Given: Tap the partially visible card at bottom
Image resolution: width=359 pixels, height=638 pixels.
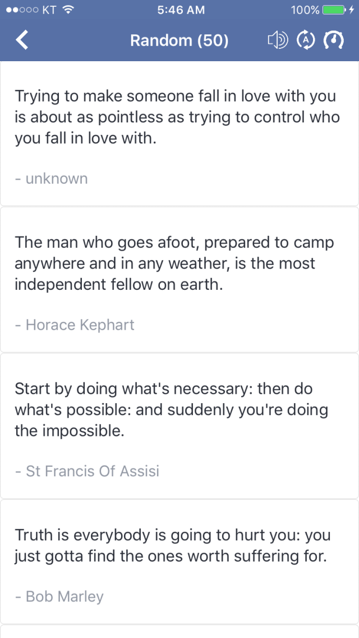Looking at the screenshot, I should coord(179,632).
